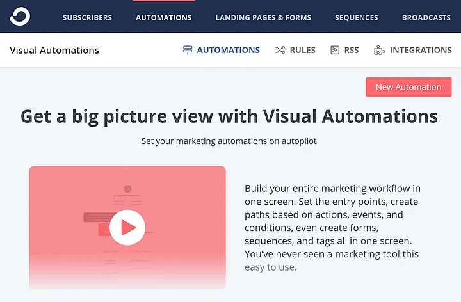Click the 'Build your entire marketing workflow' paragraph
This screenshot has width=461, height=302.
pyautogui.click(x=332, y=228)
